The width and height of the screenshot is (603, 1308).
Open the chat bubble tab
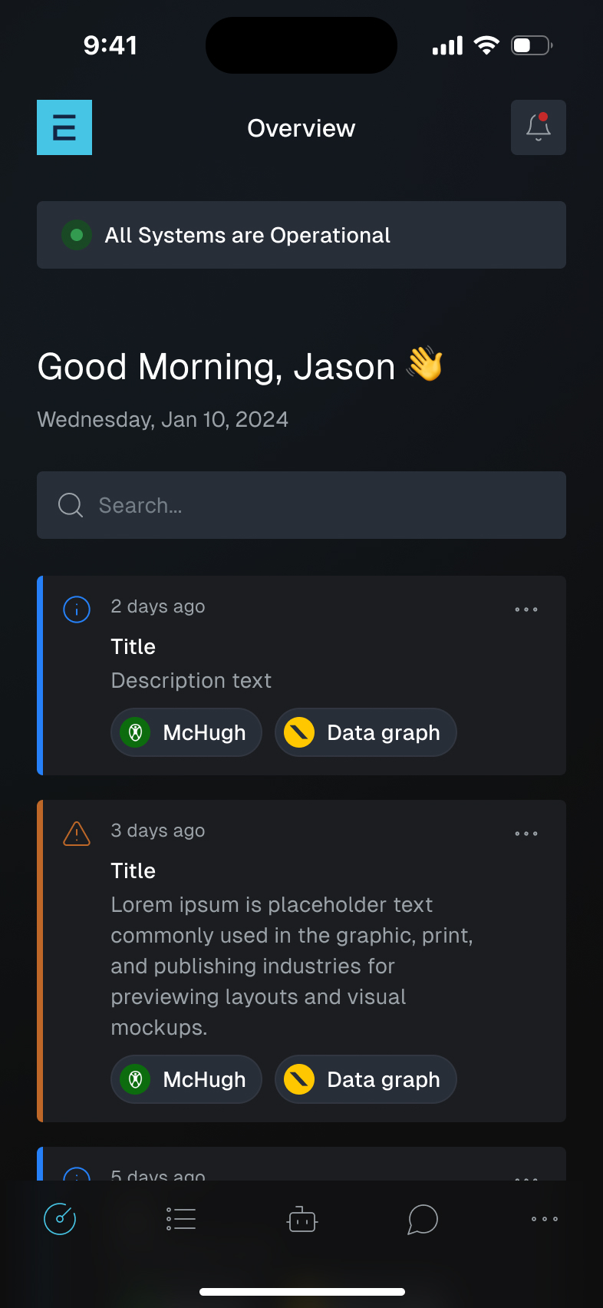[423, 1219]
